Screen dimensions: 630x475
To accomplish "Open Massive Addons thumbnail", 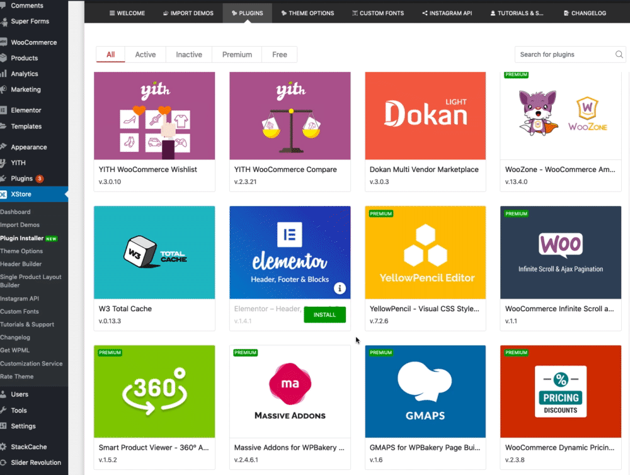I will [x=290, y=391].
